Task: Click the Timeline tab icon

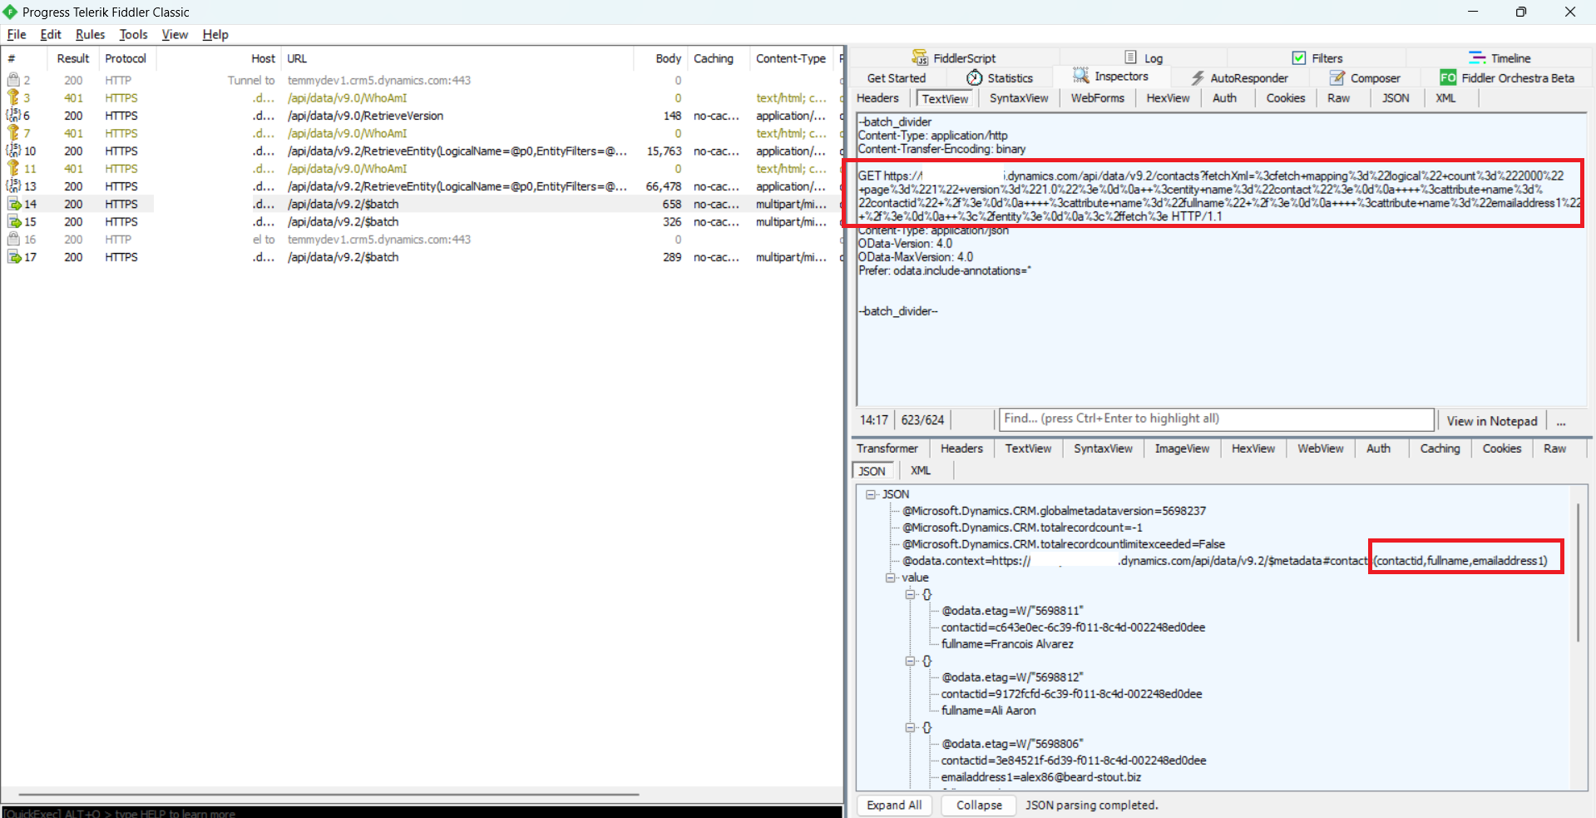Action: pyautogui.click(x=1477, y=57)
